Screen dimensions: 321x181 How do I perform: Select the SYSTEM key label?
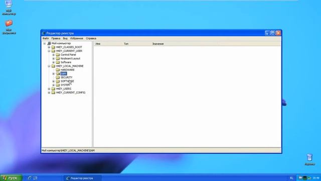pyautogui.click(x=65, y=85)
